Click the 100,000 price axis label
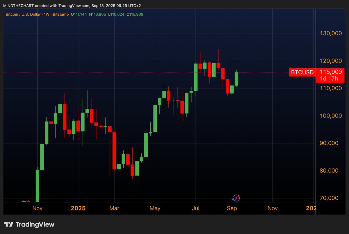This screenshot has width=349, height=234. [331, 116]
